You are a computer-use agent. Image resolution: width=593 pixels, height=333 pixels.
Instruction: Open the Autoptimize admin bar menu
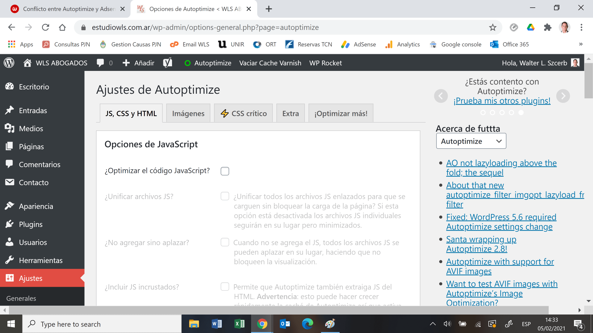coord(208,63)
